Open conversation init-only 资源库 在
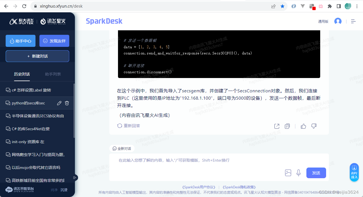363x197 pixels. point(37,142)
